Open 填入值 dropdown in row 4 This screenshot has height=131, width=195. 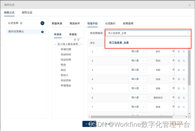tap(138, 79)
